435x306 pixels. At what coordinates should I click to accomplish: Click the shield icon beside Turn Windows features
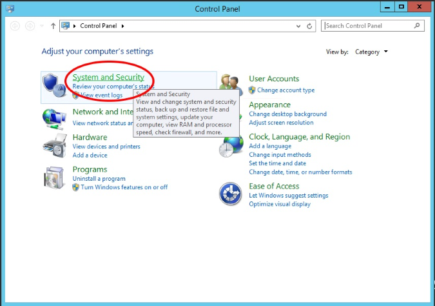(x=75, y=187)
